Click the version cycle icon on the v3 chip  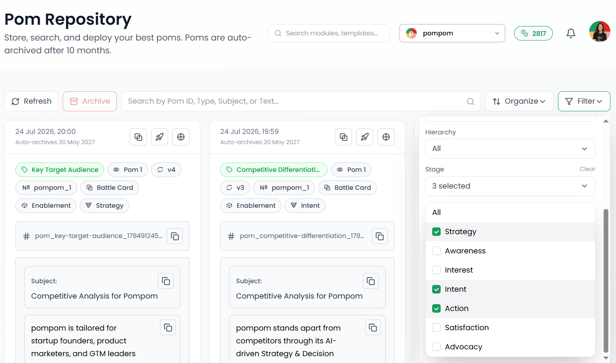229,188
